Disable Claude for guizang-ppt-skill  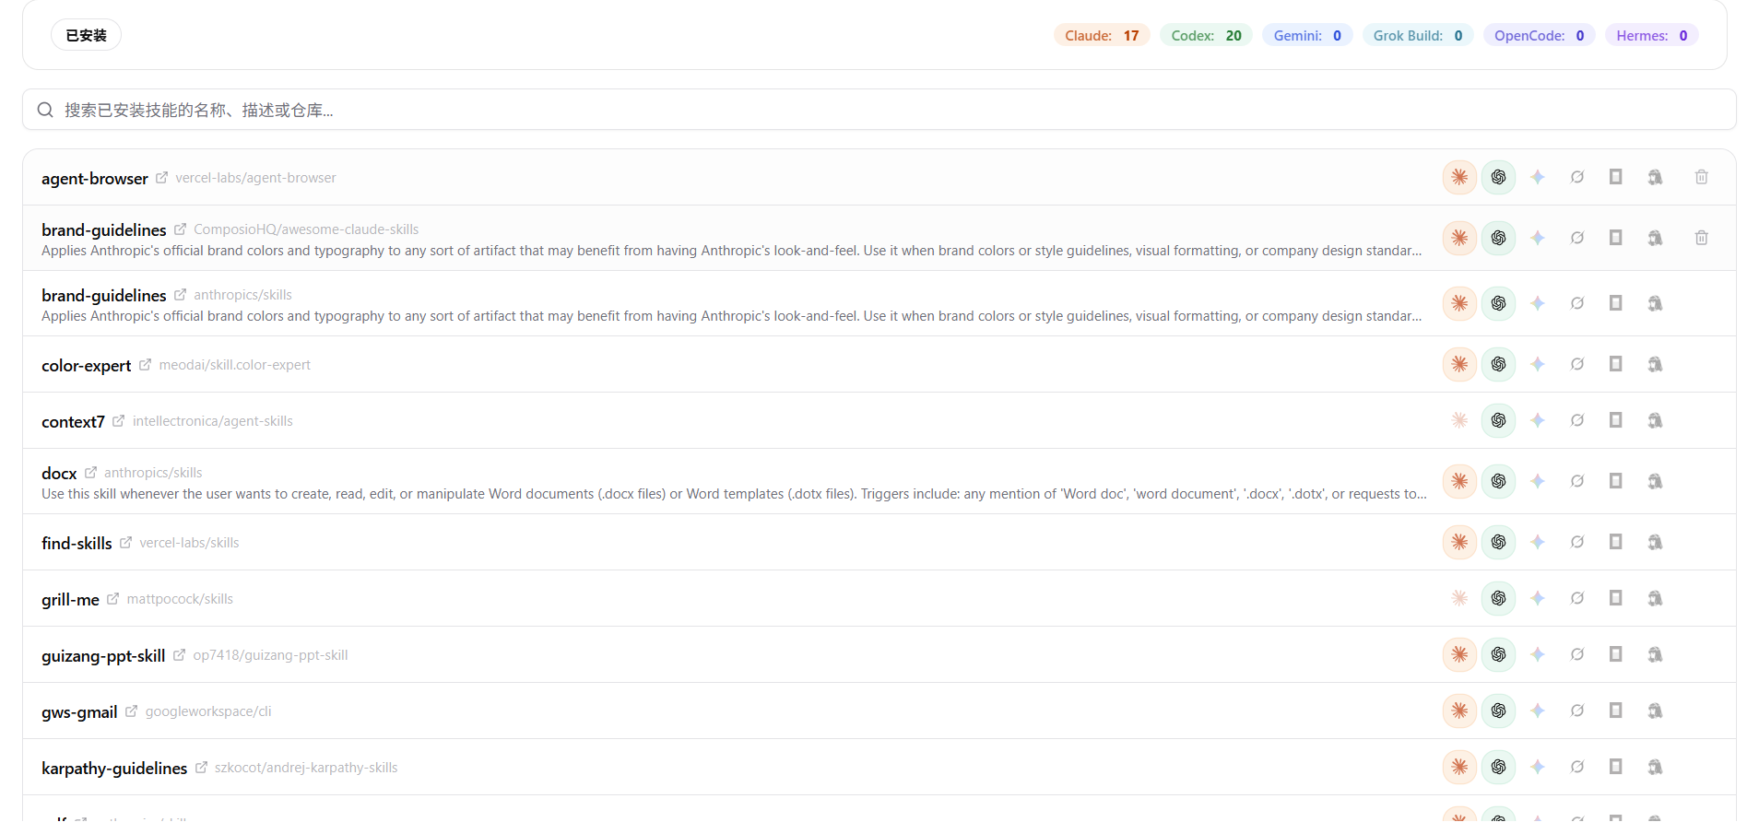[1460, 654]
